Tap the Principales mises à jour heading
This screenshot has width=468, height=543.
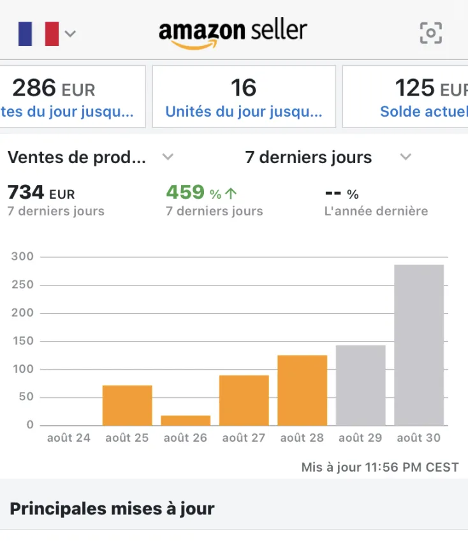coord(112,509)
